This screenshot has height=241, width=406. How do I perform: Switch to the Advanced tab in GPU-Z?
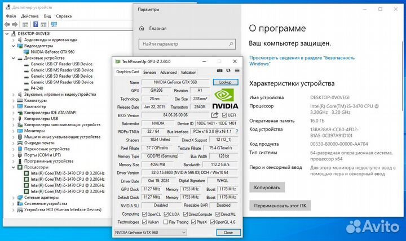click(168, 73)
